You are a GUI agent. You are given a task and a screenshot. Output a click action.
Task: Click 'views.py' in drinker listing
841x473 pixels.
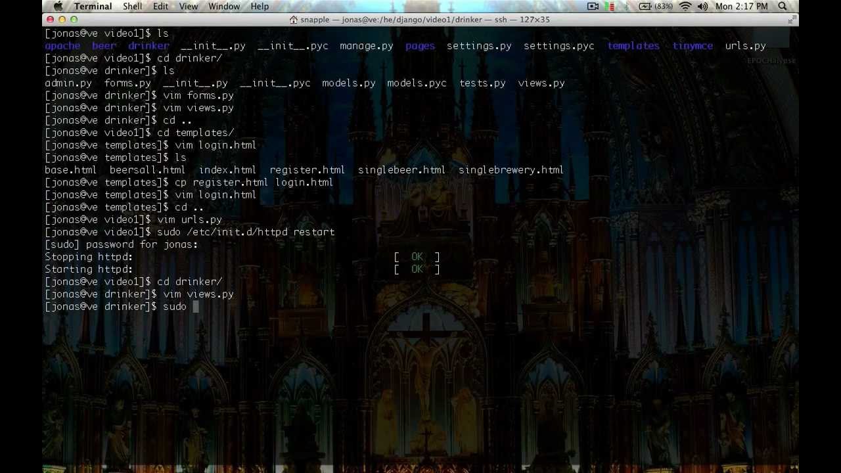point(541,83)
